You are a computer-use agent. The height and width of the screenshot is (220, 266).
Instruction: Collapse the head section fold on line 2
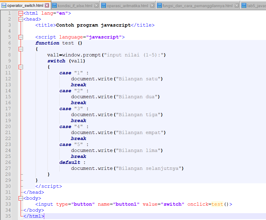tap(20, 19)
